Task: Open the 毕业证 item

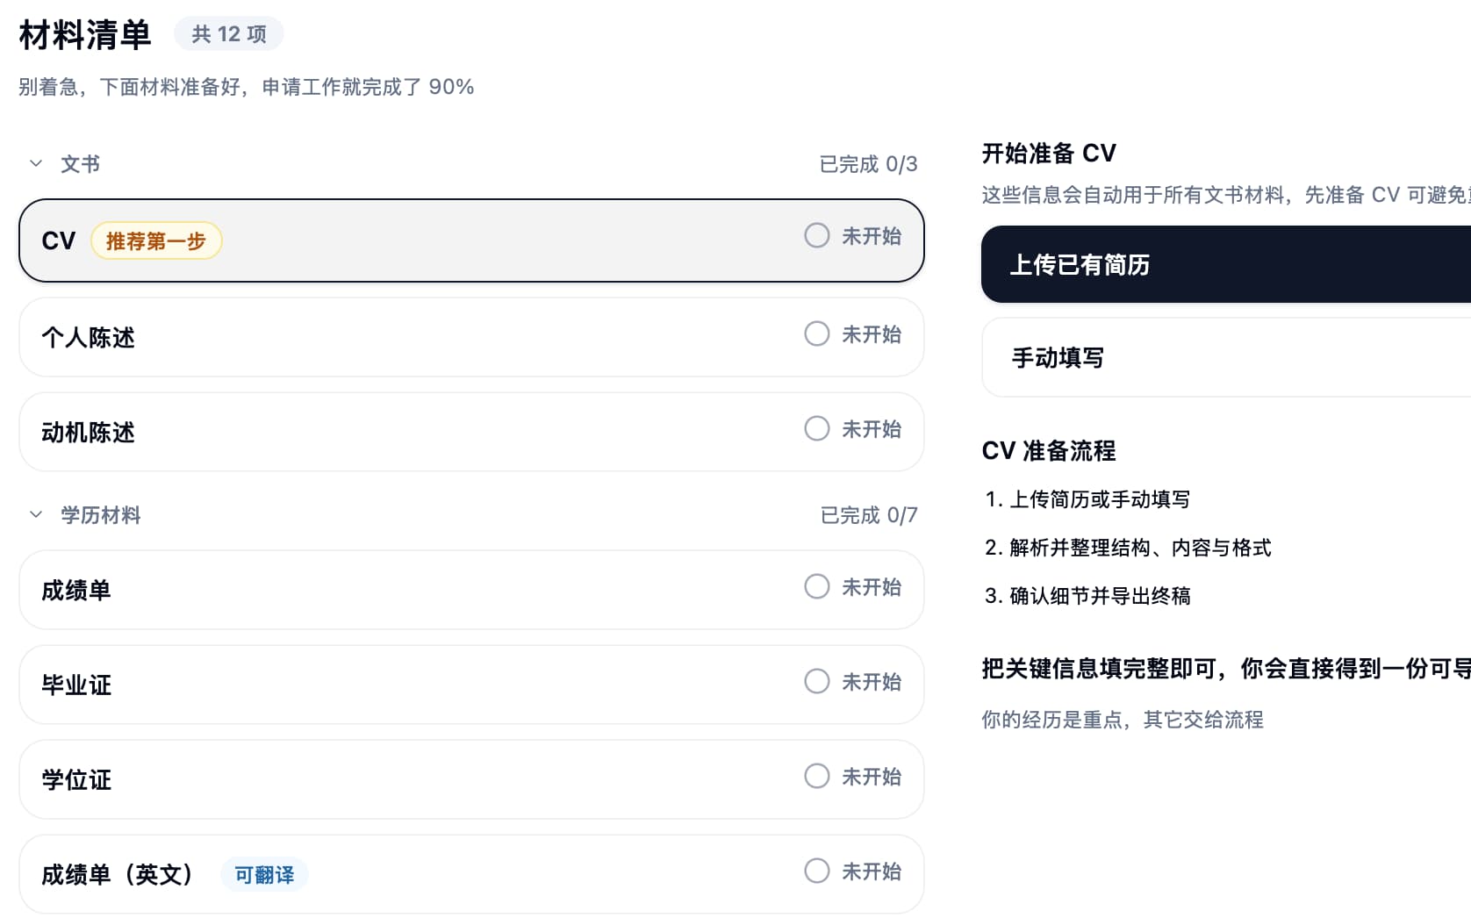Action: coord(439,685)
